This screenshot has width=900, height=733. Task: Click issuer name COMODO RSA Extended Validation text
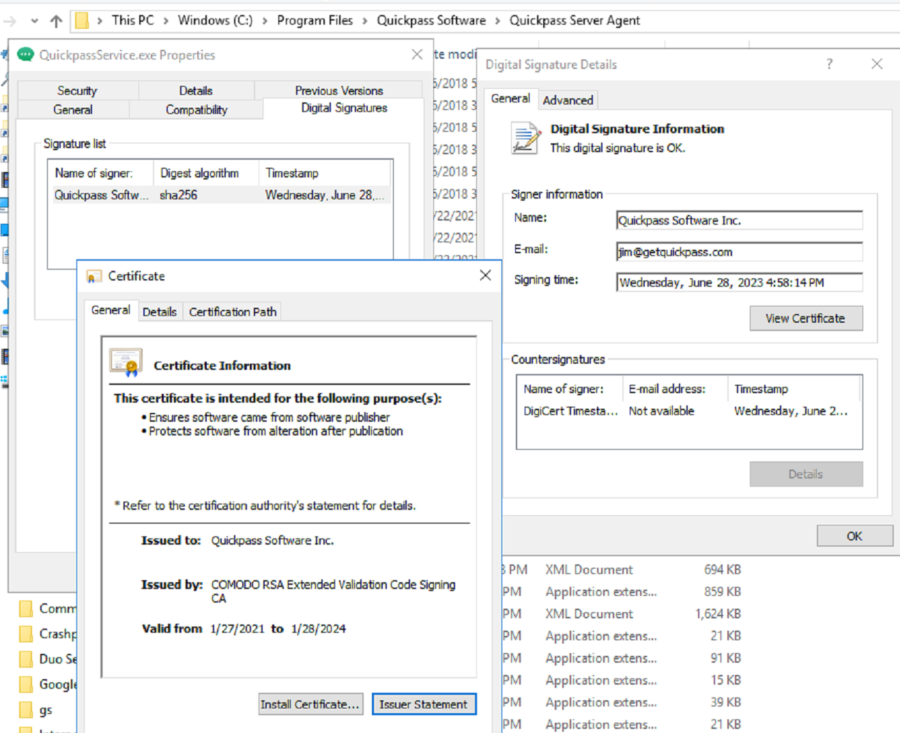pos(333,592)
